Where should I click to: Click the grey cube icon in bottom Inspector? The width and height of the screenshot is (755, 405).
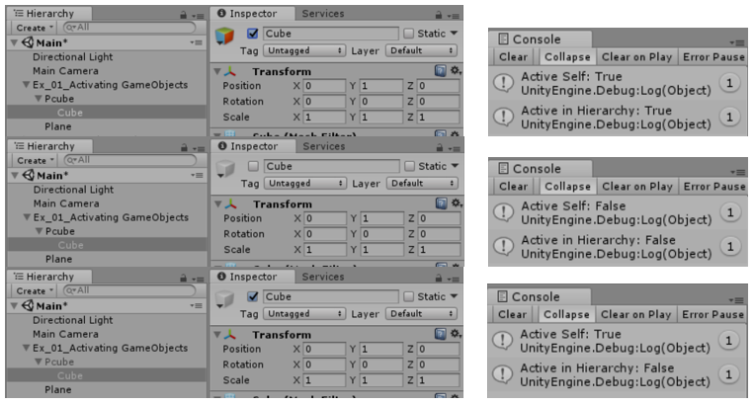tap(224, 299)
